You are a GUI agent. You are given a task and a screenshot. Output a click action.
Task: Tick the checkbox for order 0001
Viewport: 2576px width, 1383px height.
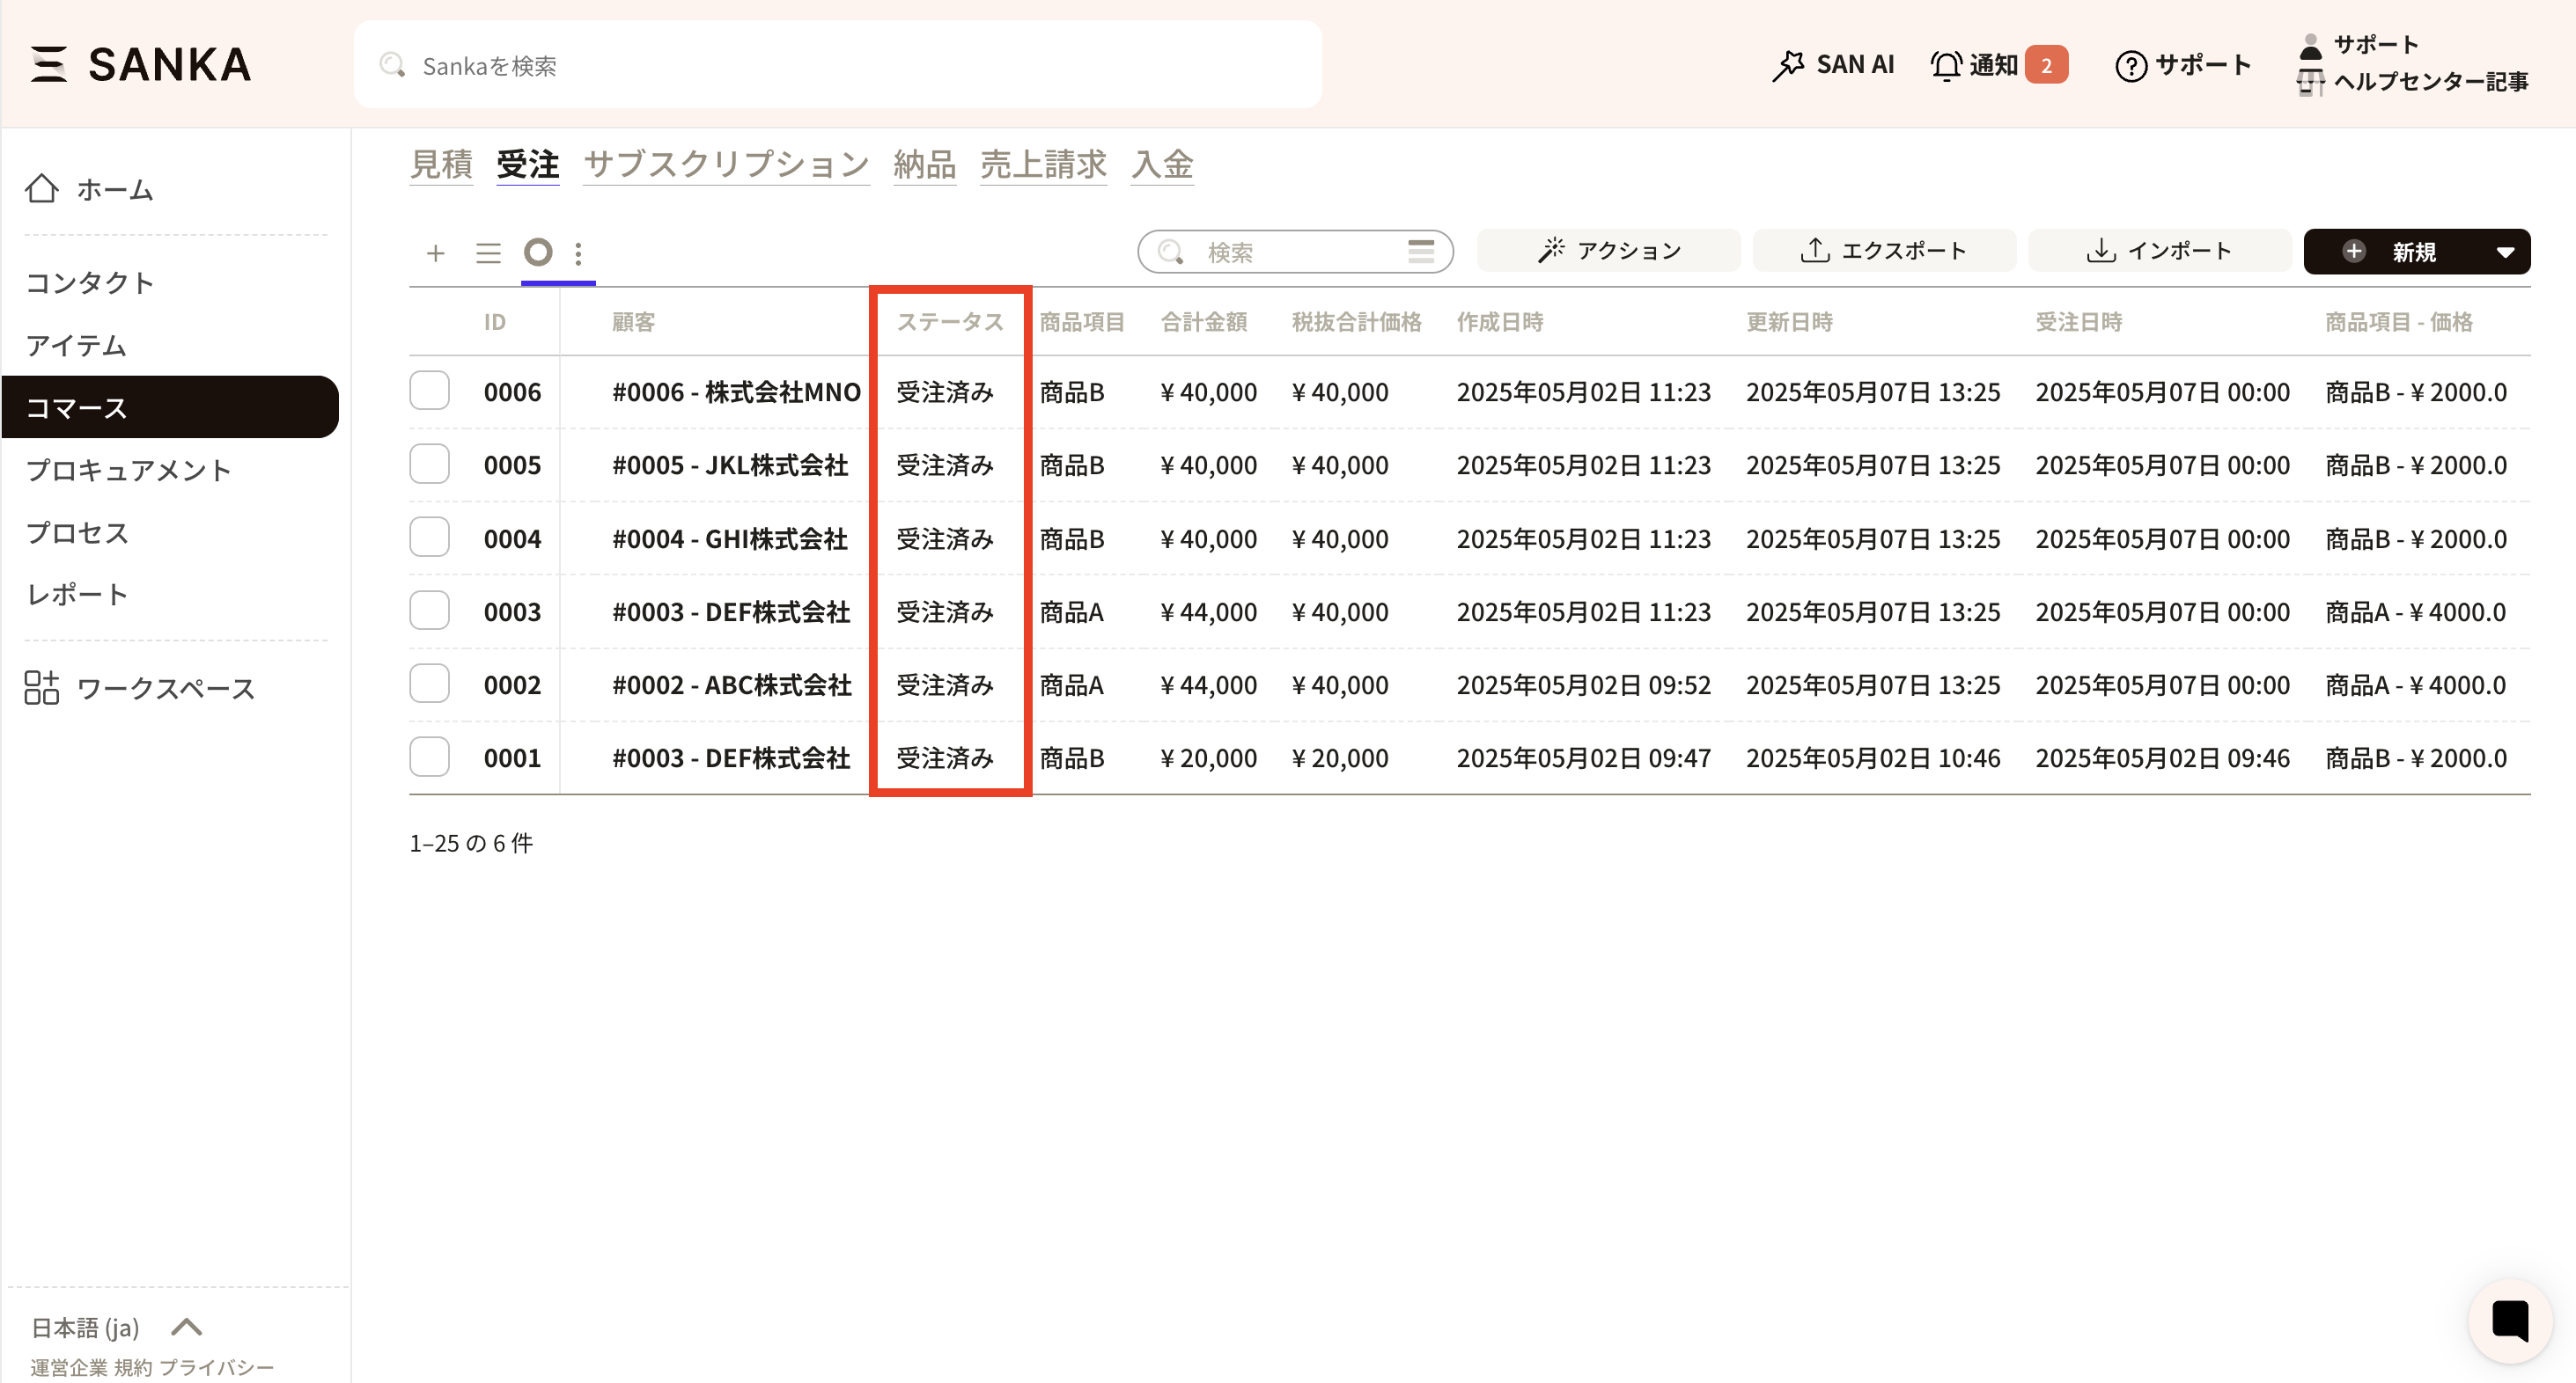[x=429, y=757]
